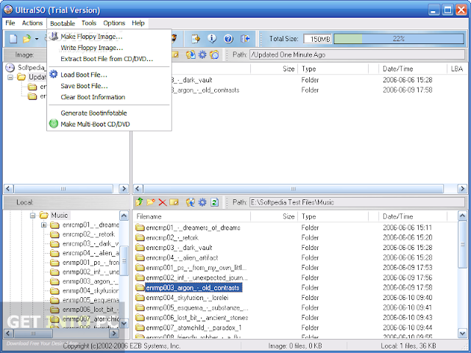This screenshot has height=353, width=471.
Task: Refresh the local file list with the green arrows icon
Action: pyautogui.click(x=214, y=202)
